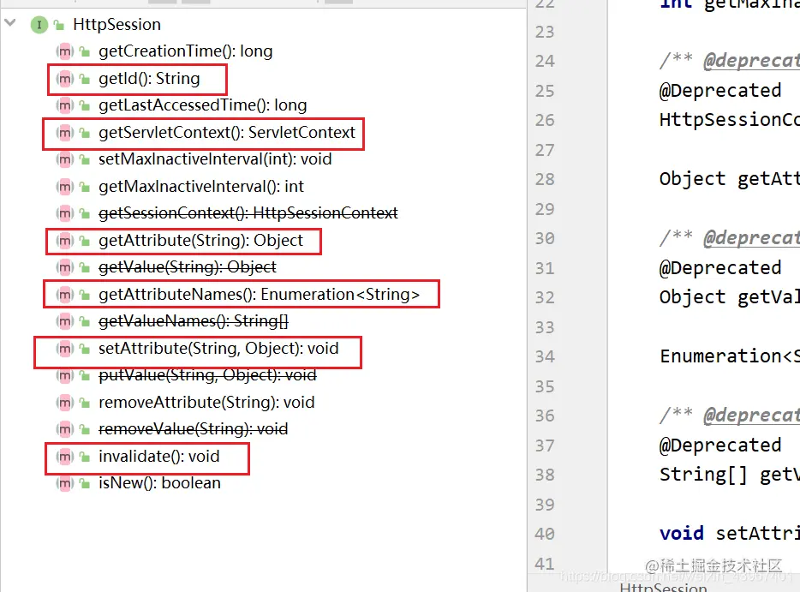Click line number 25 in gutter
800x592 pixels.
click(x=545, y=91)
